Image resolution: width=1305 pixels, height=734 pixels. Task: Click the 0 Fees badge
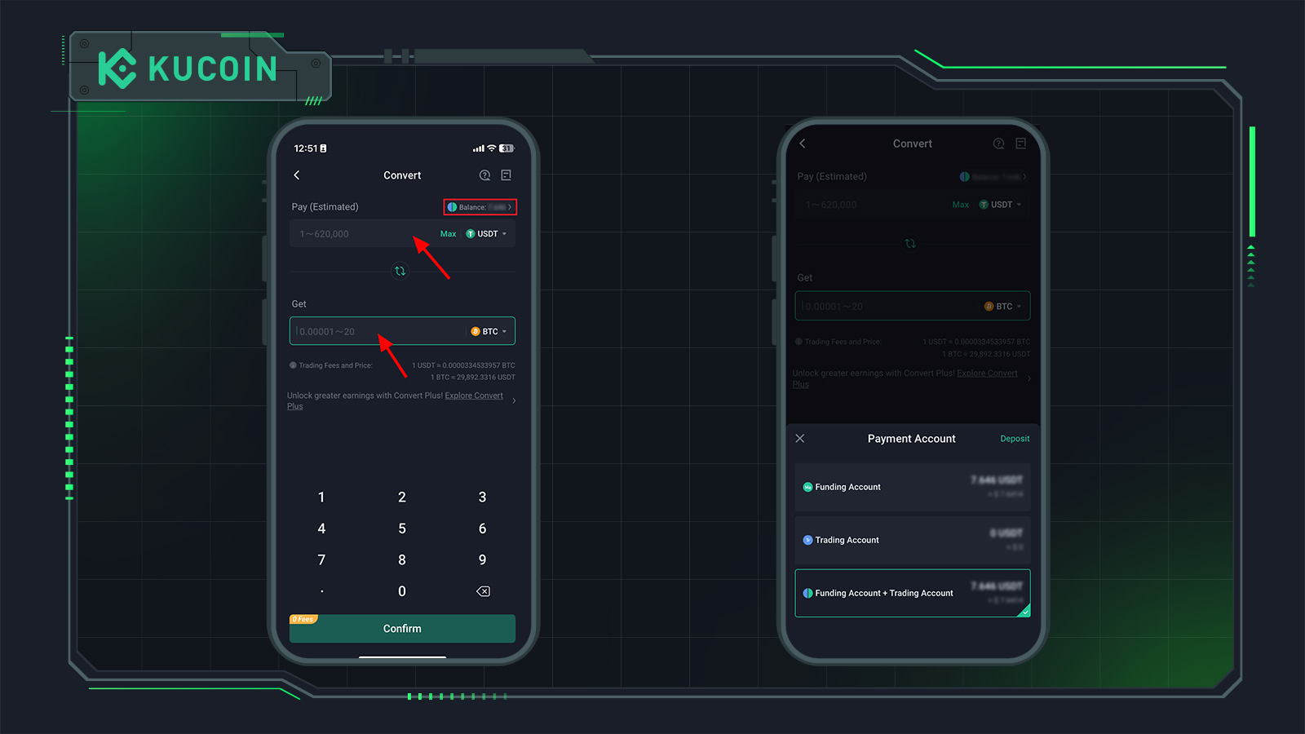303,619
